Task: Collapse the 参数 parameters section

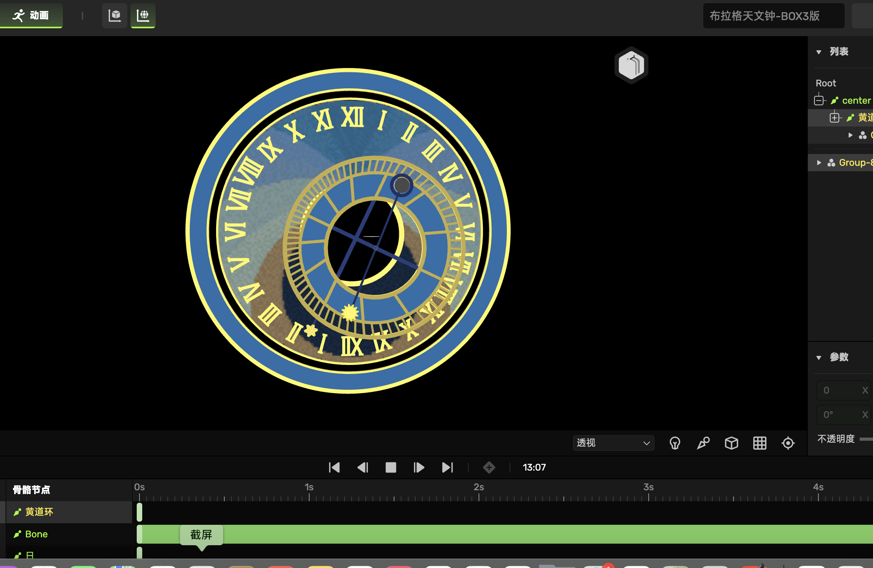Action: [x=819, y=357]
